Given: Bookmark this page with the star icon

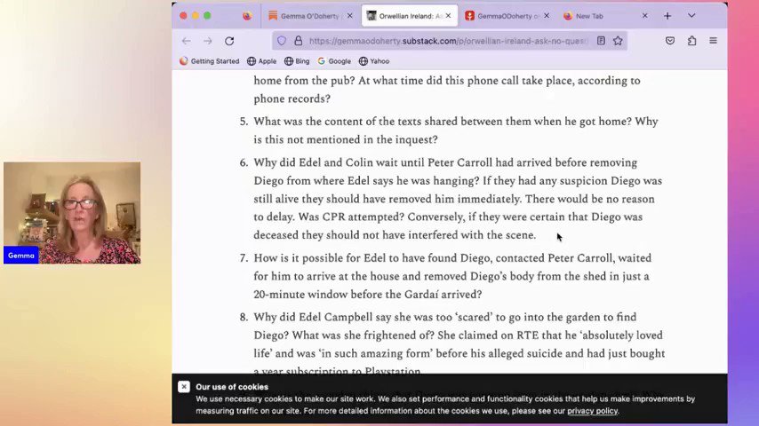Looking at the screenshot, I should [618, 41].
